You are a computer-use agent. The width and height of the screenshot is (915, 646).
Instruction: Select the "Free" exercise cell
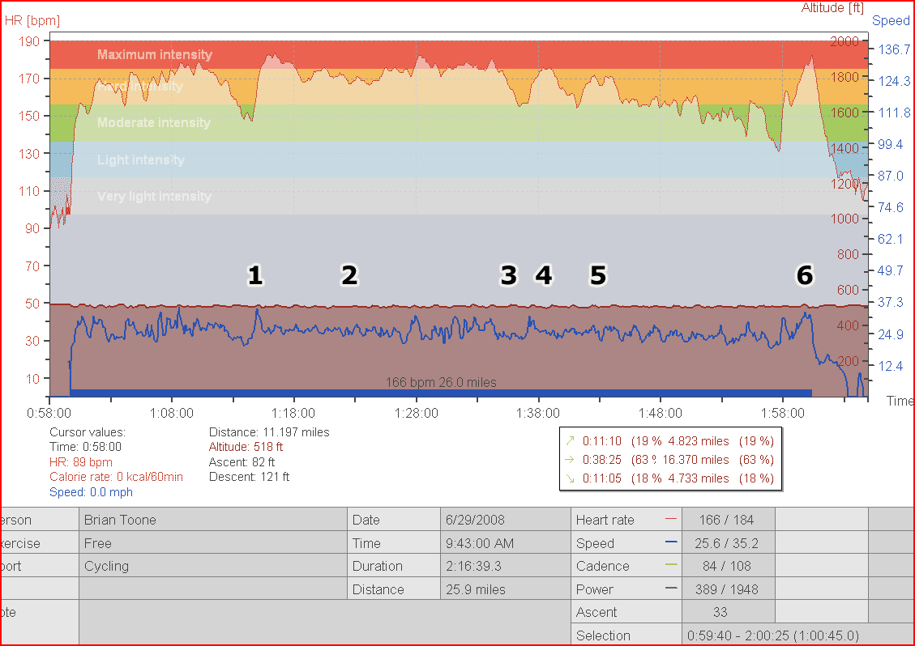point(213,543)
